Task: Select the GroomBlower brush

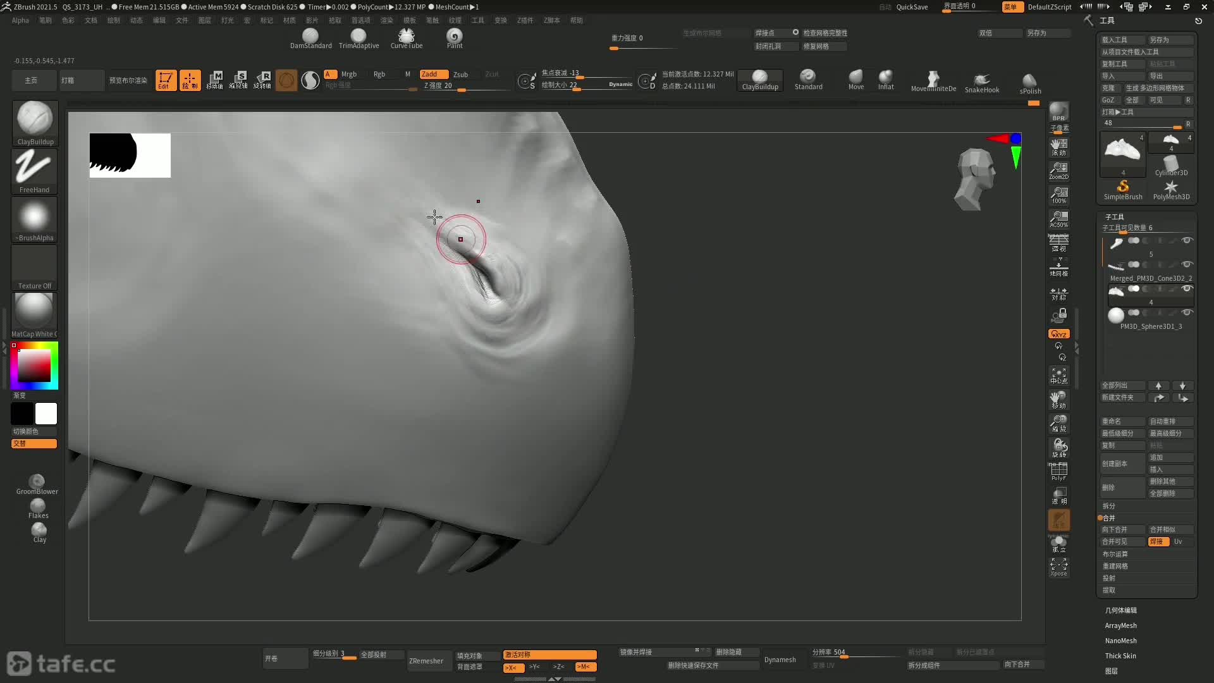Action: coord(37,484)
